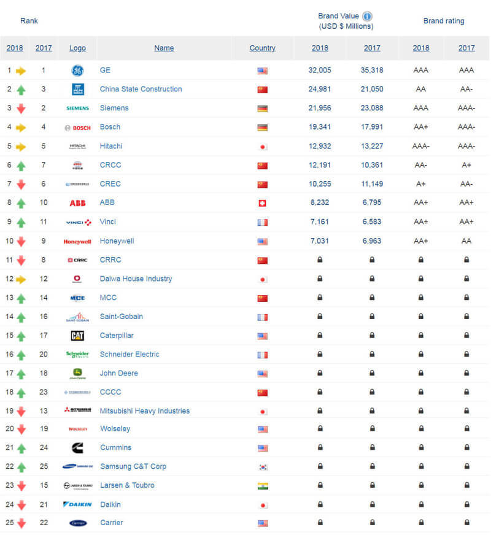491x535 pixels.
Task: Click the green up arrow beside rank 2
Action: [21, 90]
